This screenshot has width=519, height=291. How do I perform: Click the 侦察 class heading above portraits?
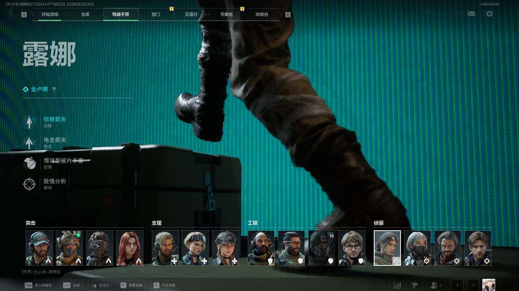tap(379, 223)
